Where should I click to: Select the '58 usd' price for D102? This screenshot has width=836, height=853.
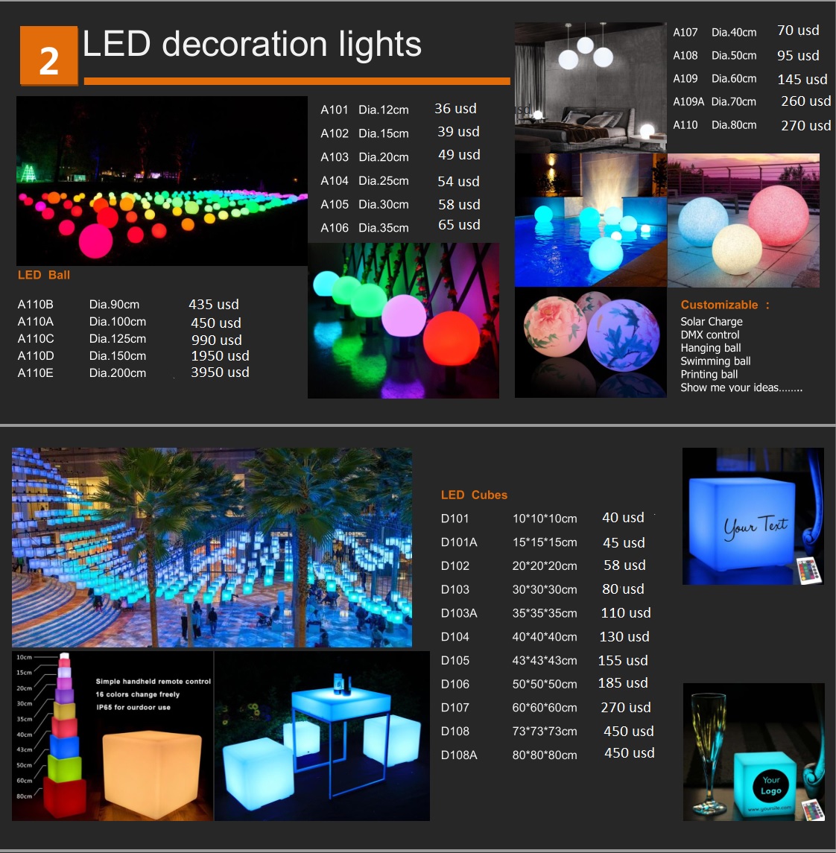click(624, 565)
